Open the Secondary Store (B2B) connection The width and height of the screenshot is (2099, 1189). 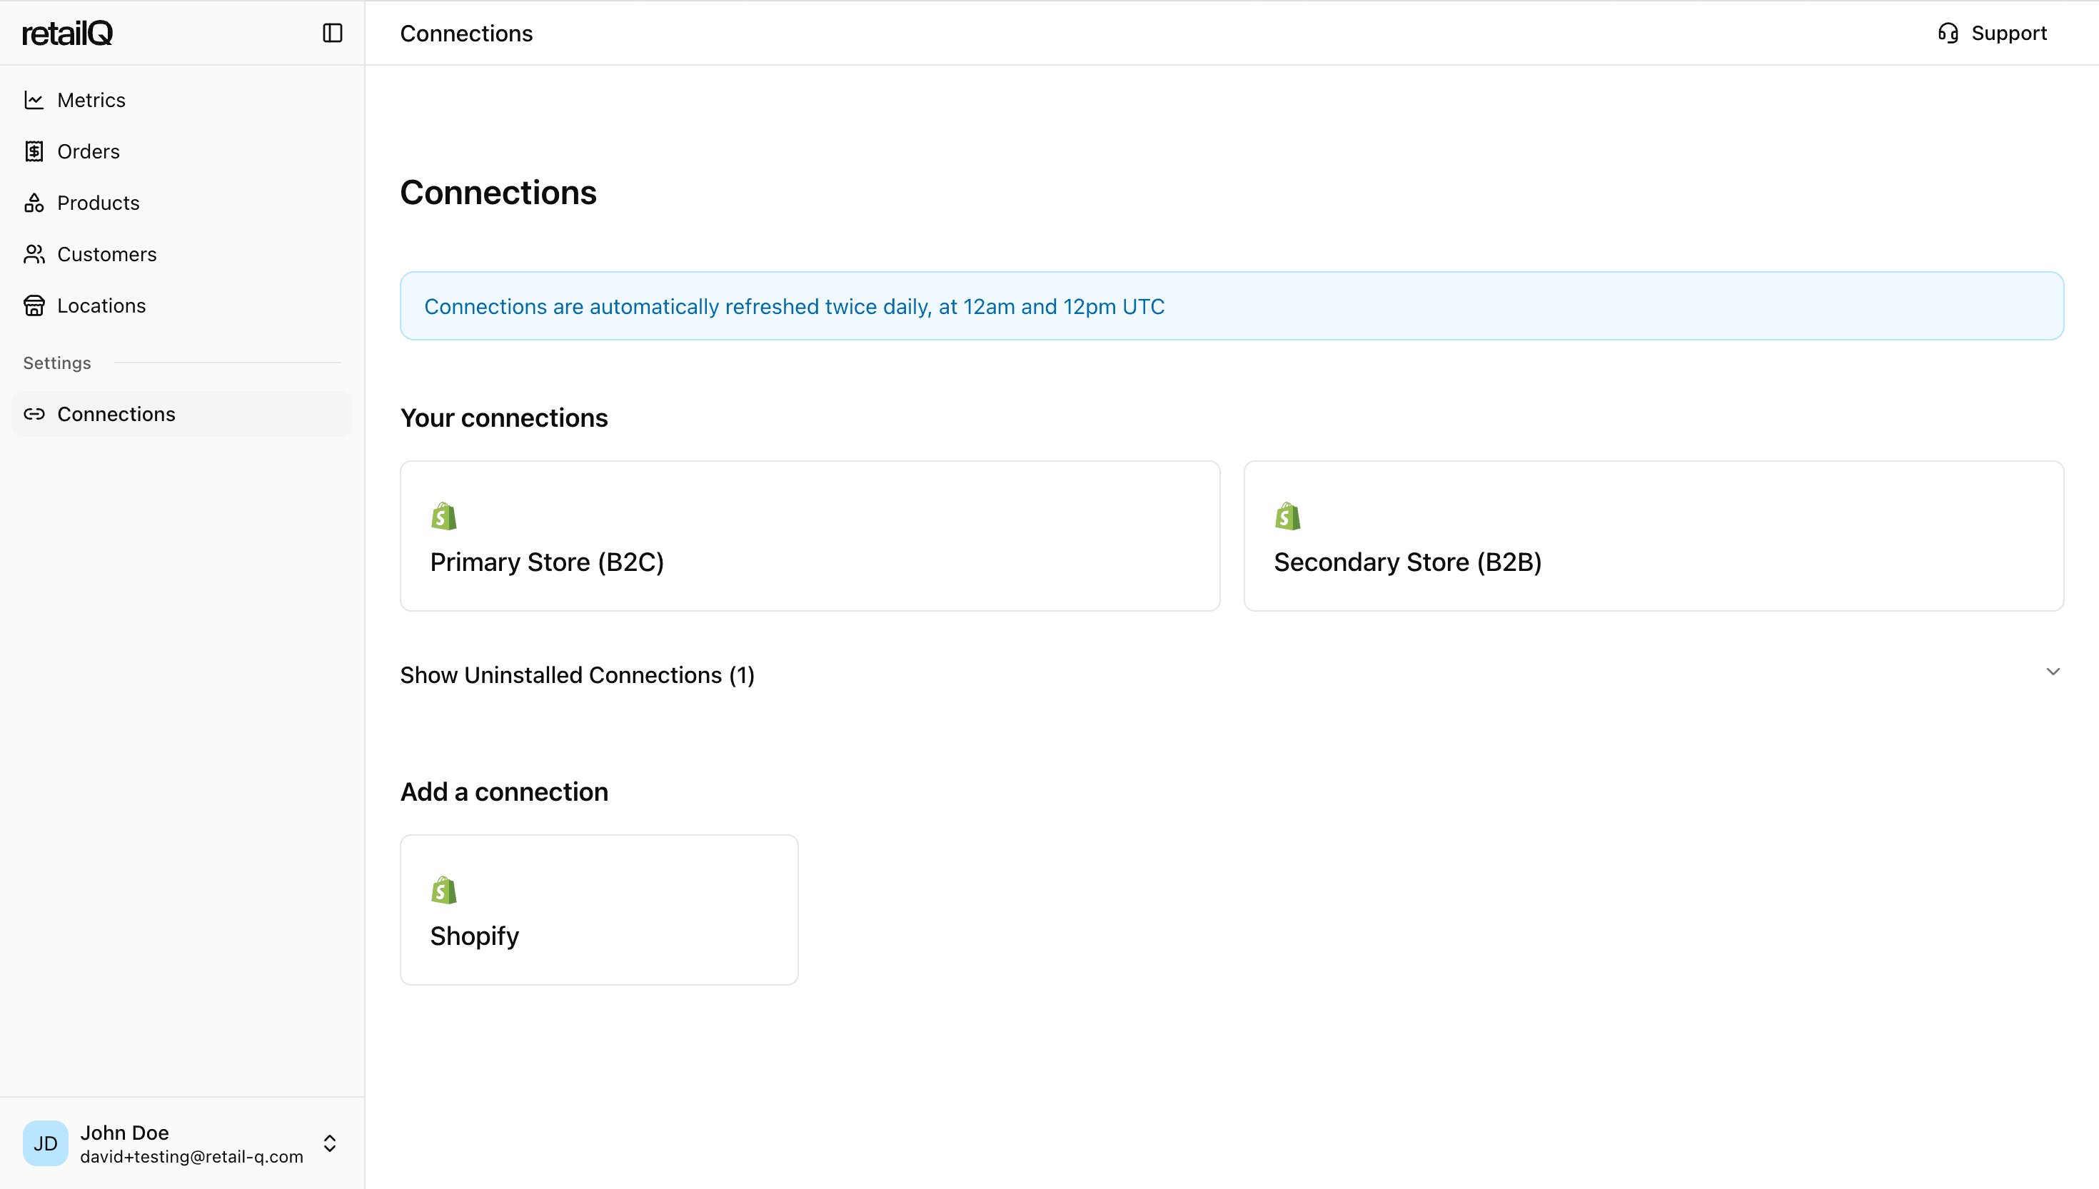point(1652,536)
